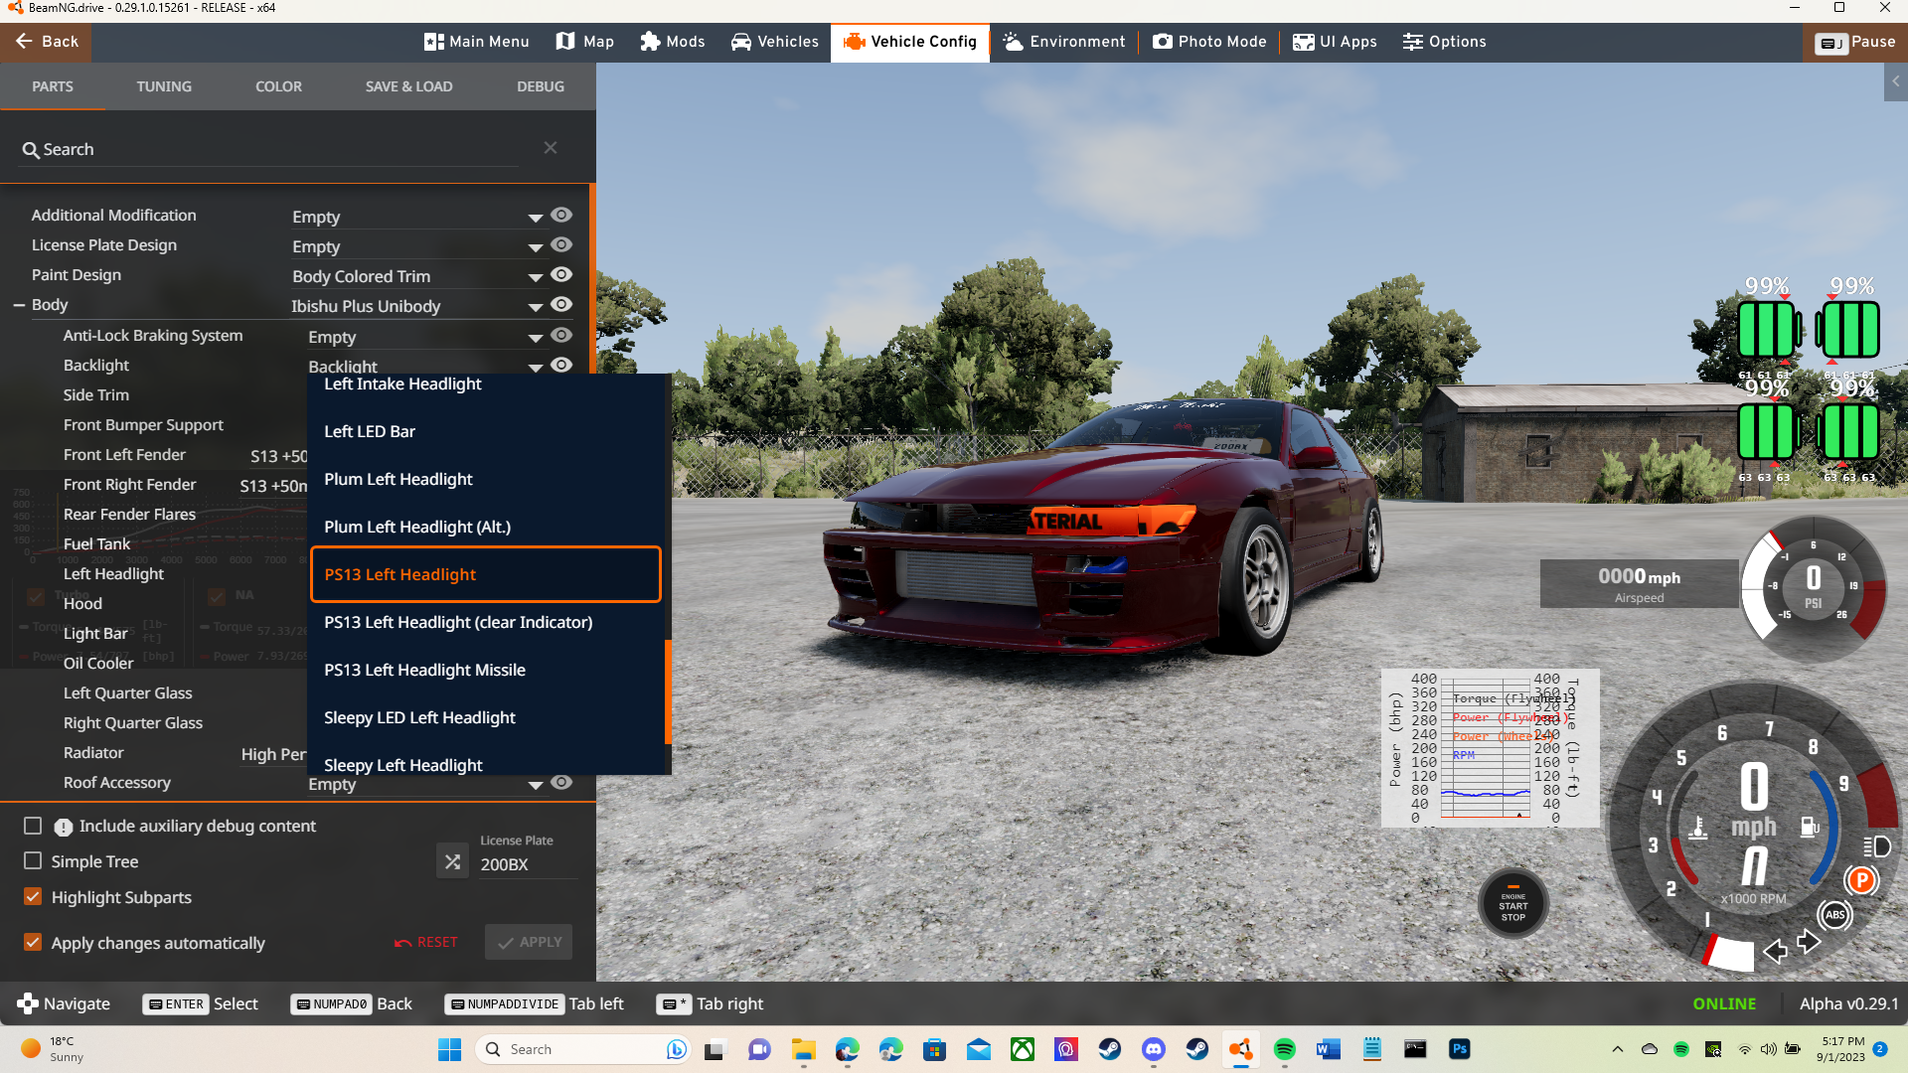1908x1073 pixels.
Task: Open the Main Menu
Action: (x=477, y=42)
